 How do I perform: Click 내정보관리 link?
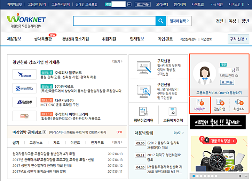click(x=227, y=76)
